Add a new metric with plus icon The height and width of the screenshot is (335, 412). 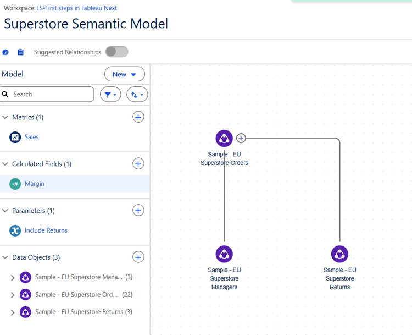click(x=138, y=117)
